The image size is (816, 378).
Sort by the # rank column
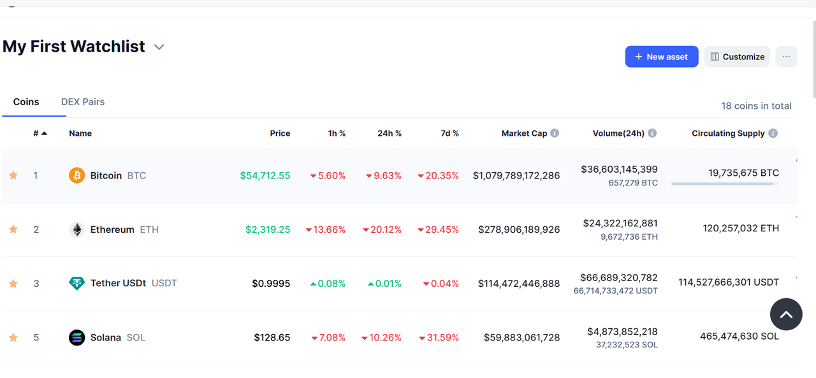40,133
